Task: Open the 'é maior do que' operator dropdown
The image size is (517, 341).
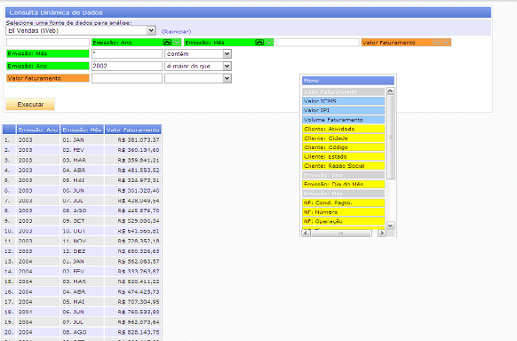Action: click(x=227, y=67)
